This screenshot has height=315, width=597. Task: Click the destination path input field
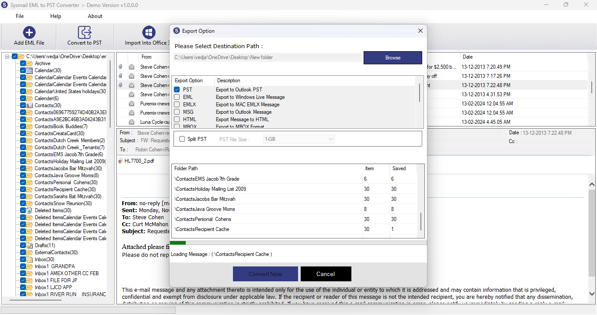268,57
